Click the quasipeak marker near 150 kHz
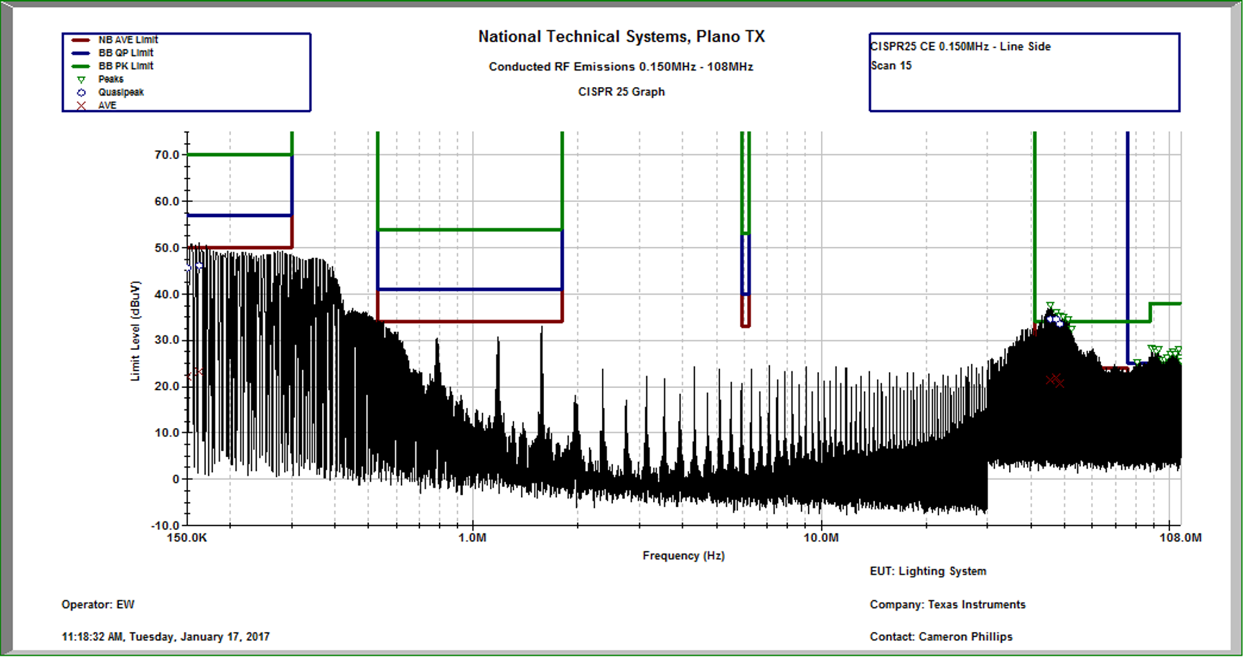The width and height of the screenshot is (1244, 657). coord(198,266)
